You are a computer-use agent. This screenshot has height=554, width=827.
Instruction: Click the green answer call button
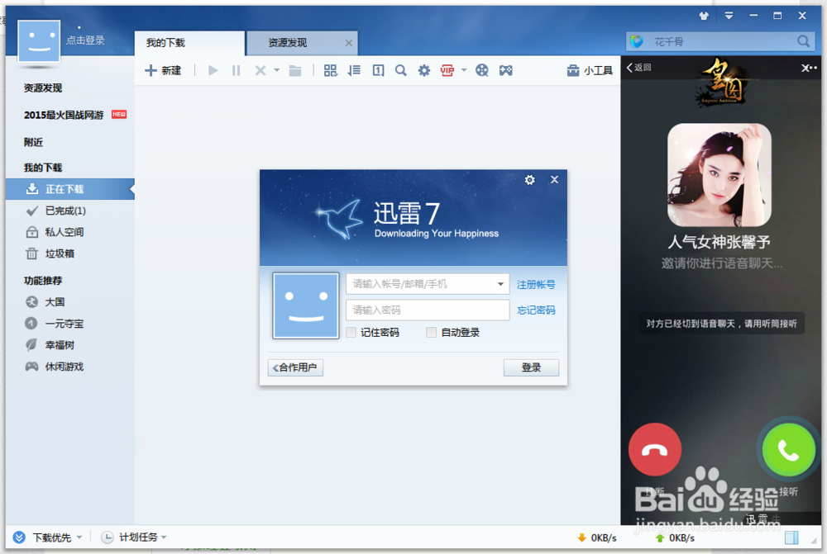[788, 450]
